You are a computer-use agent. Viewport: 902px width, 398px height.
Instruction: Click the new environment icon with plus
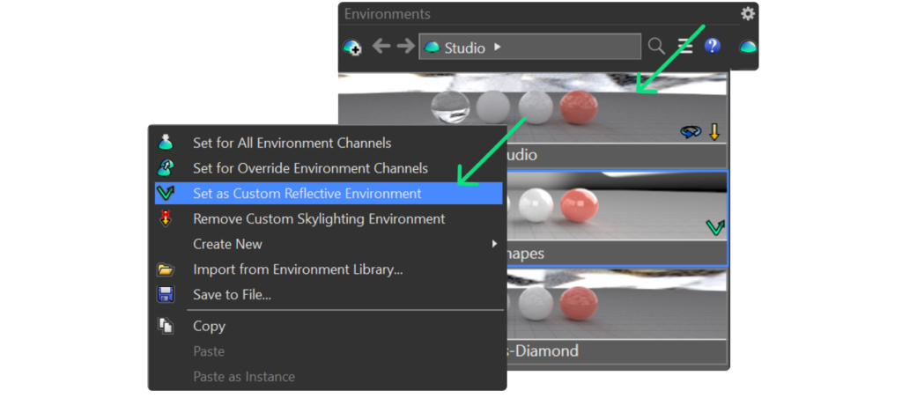point(352,48)
